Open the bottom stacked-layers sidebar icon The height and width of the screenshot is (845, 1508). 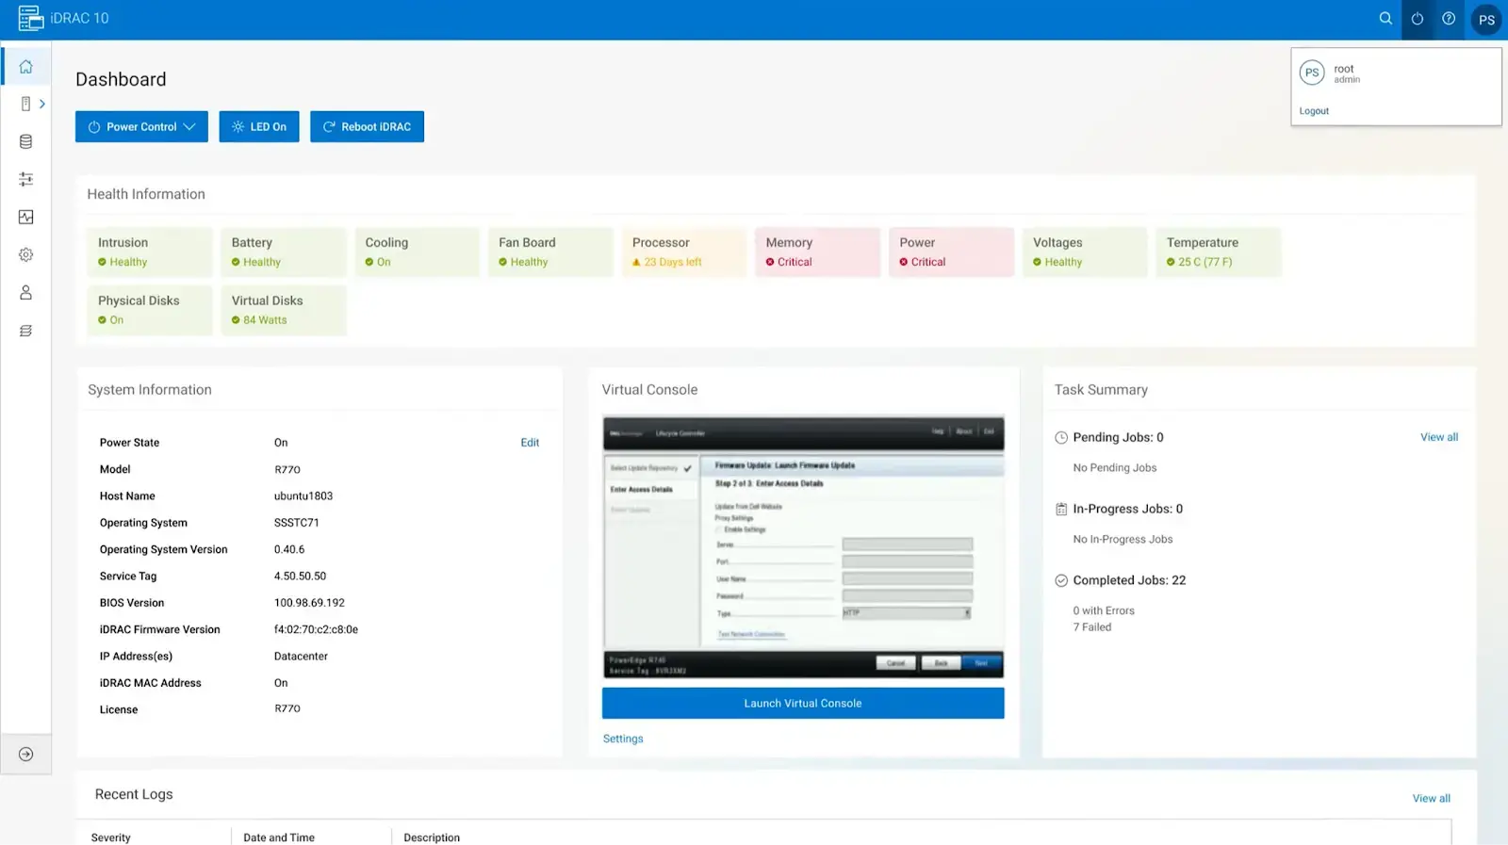[25, 331]
